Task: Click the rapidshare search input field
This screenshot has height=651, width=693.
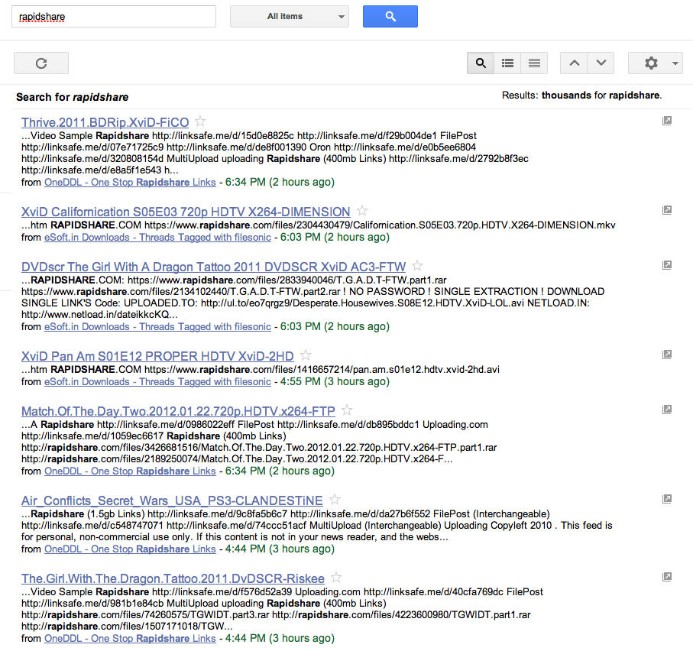Action: tap(114, 16)
